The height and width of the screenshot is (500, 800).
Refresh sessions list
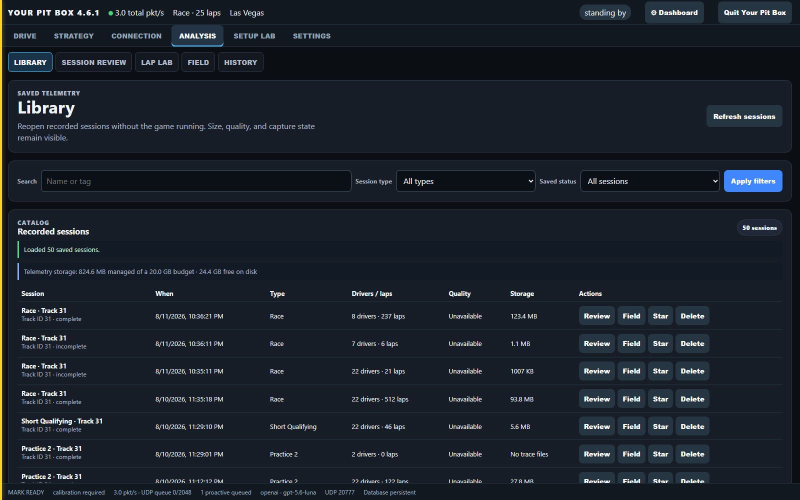pyautogui.click(x=744, y=116)
